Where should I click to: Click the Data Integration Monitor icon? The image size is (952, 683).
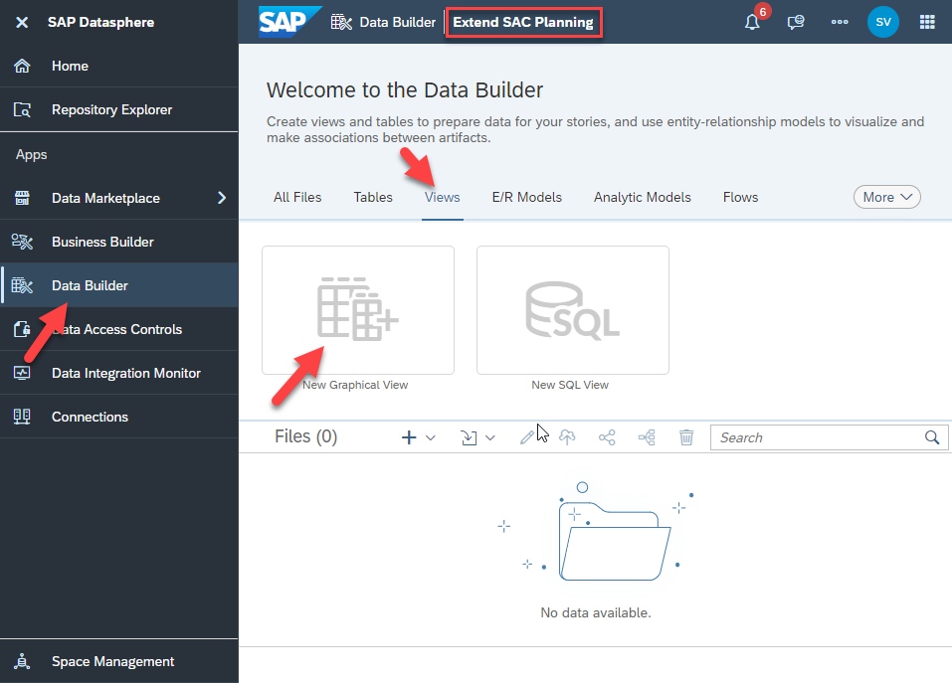(22, 373)
